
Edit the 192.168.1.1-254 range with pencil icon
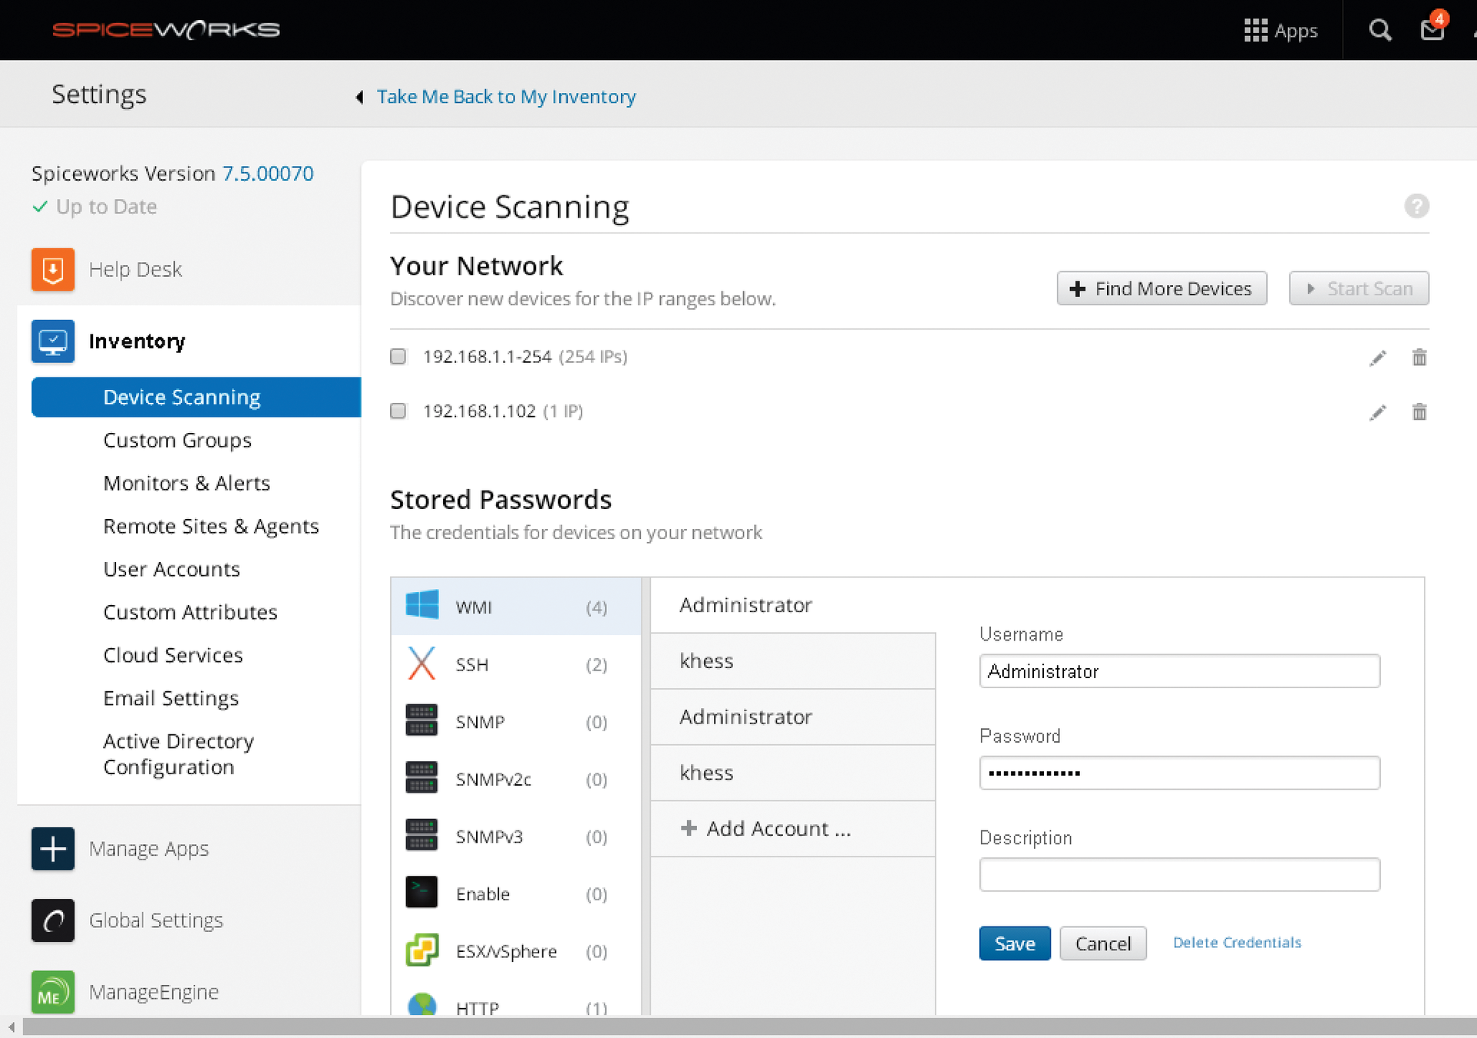click(x=1378, y=357)
